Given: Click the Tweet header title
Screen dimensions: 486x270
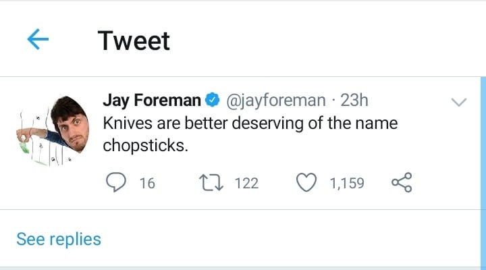Looking at the screenshot, I should (x=134, y=40).
